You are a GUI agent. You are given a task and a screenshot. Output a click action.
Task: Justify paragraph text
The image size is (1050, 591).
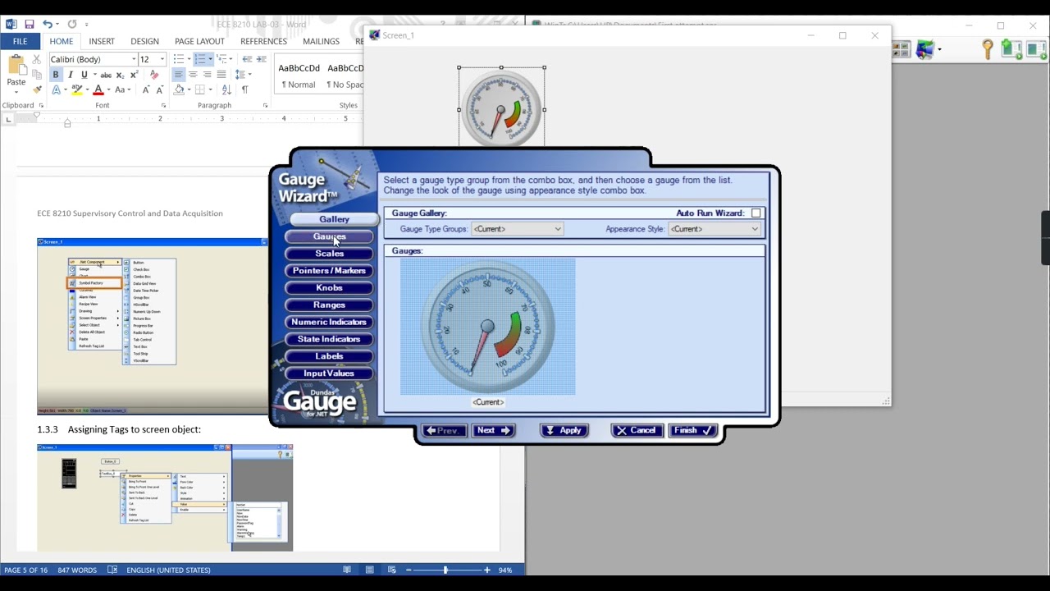[221, 75]
